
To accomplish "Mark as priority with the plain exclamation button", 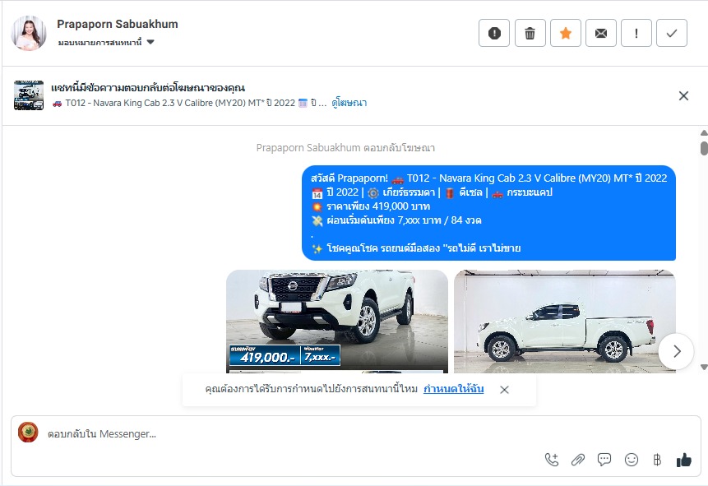I will pos(636,33).
